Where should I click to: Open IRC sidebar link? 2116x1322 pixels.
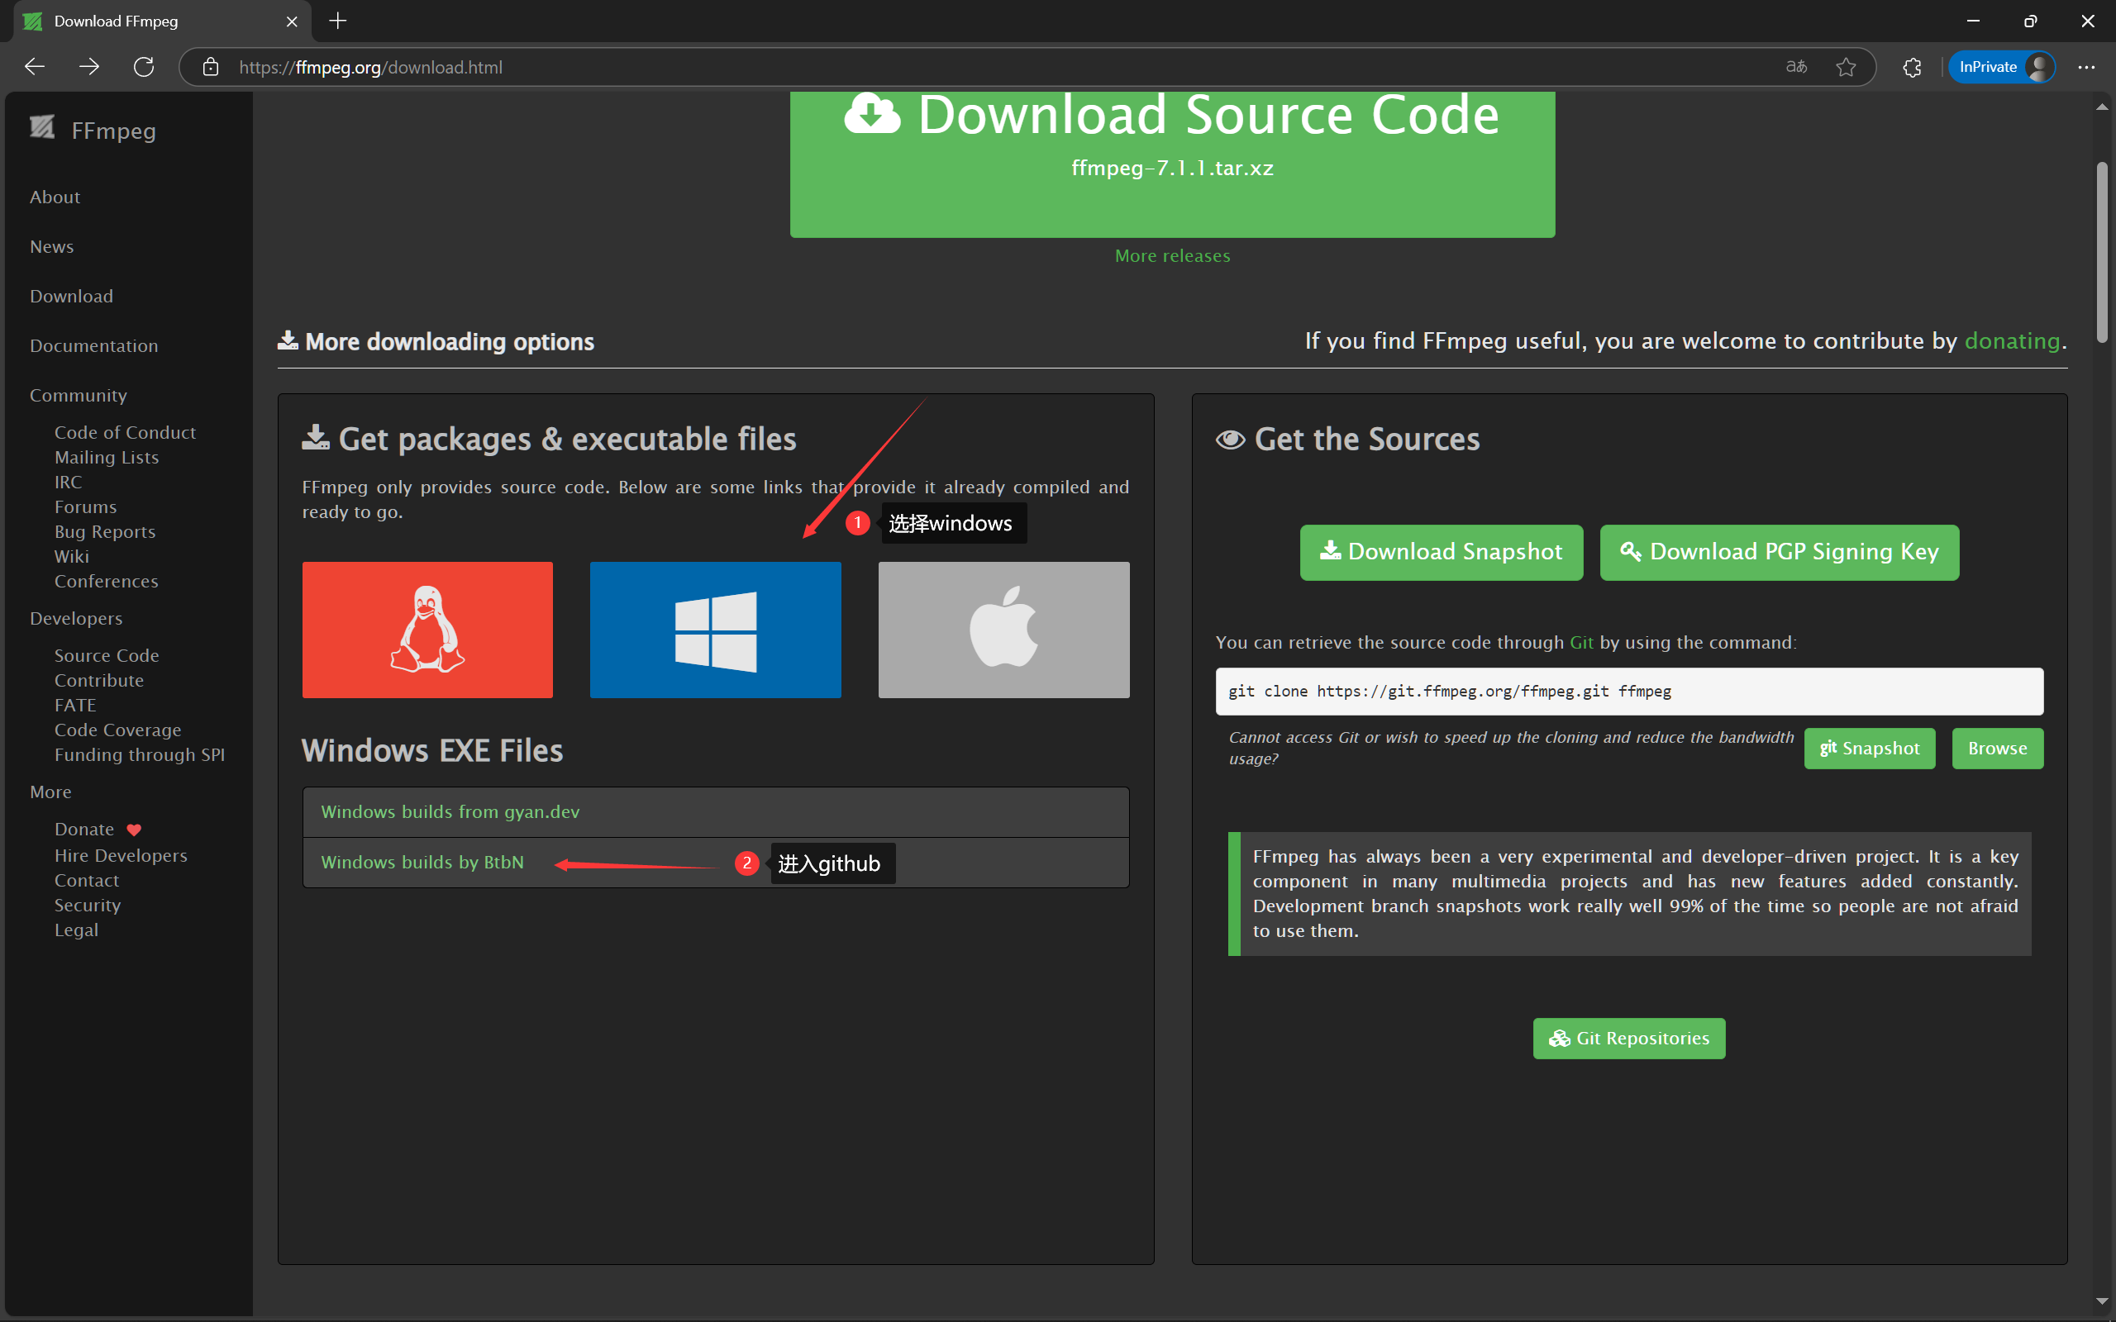click(69, 483)
